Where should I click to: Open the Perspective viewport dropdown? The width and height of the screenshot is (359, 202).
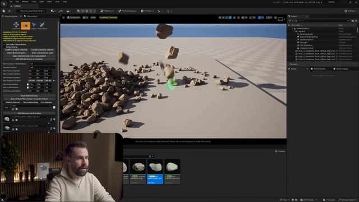73,17
